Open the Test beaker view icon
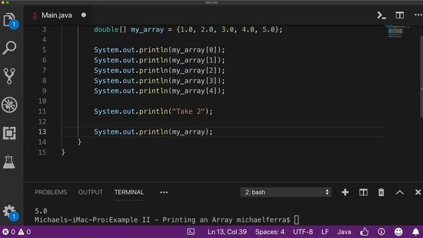Image resolution: width=423 pixels, height=238 pixels. [9, 161]
